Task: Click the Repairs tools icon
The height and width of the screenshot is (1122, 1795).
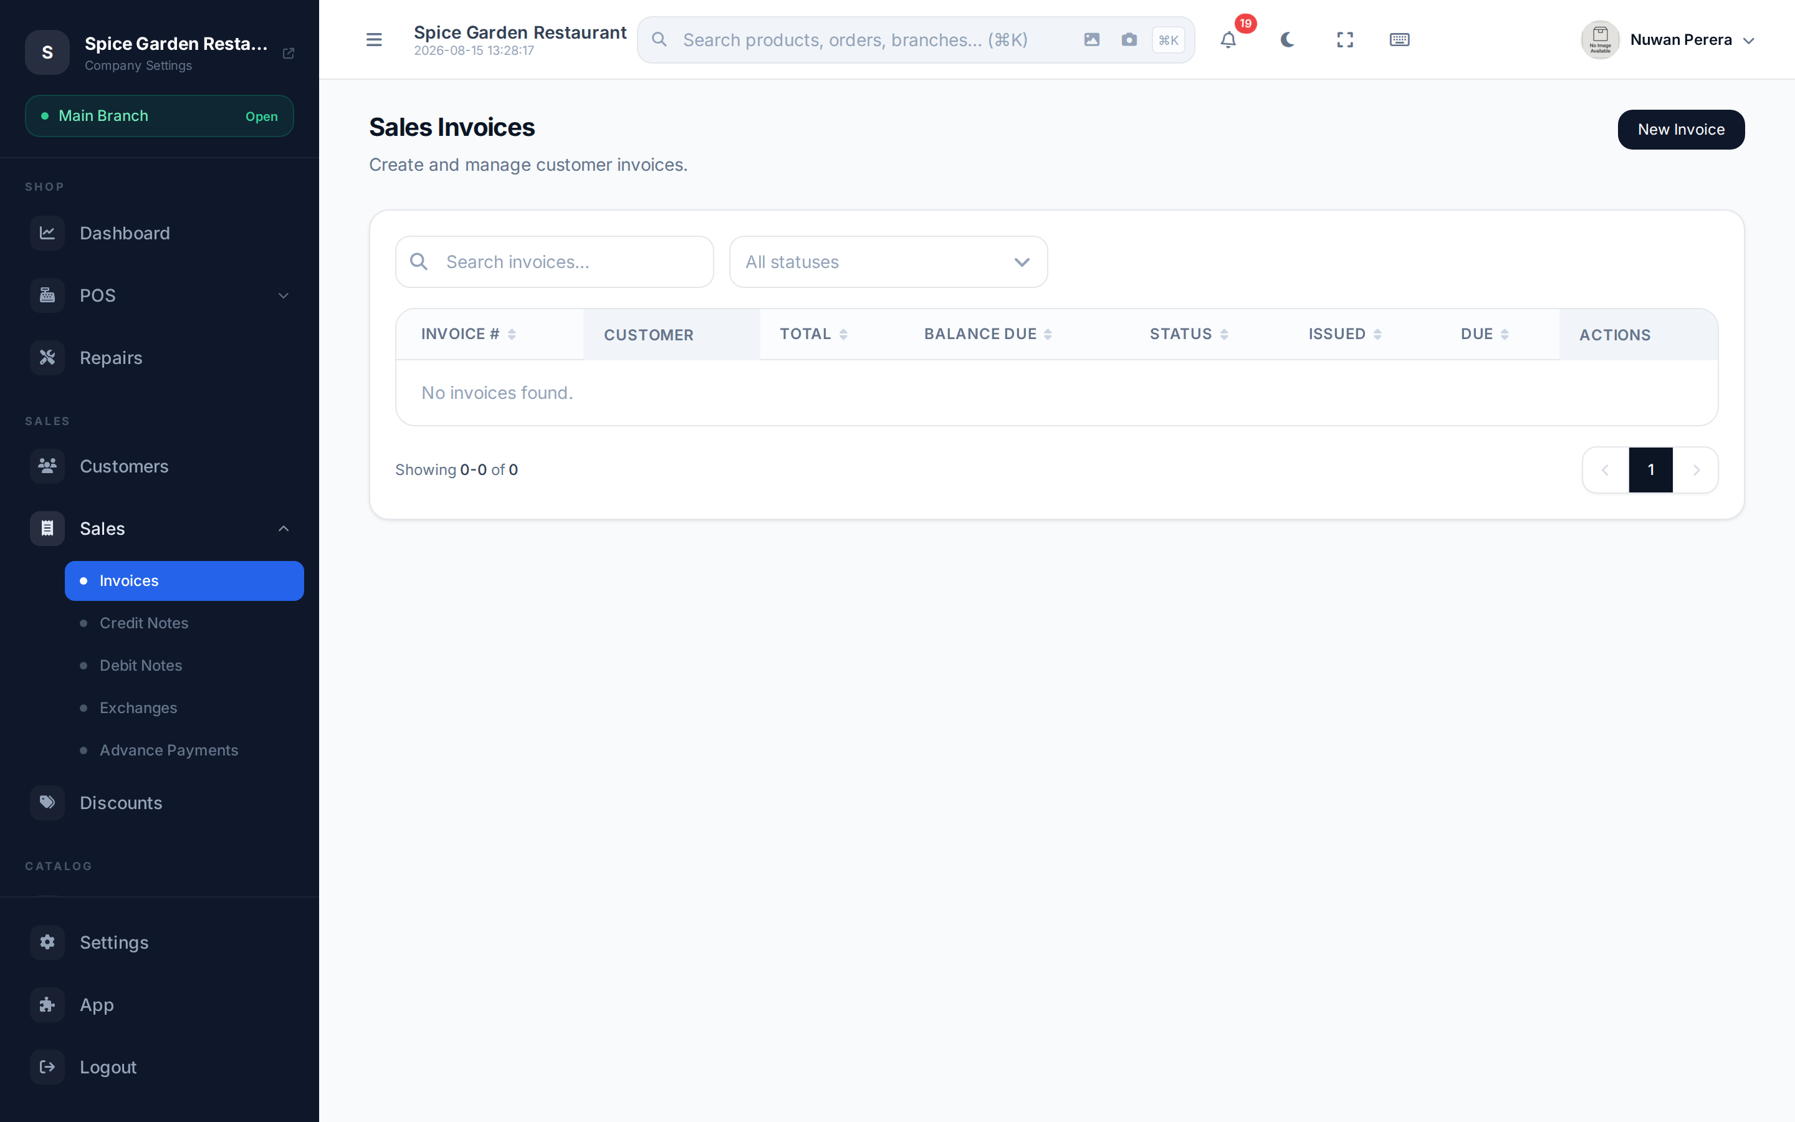Action: coord(47,358)
